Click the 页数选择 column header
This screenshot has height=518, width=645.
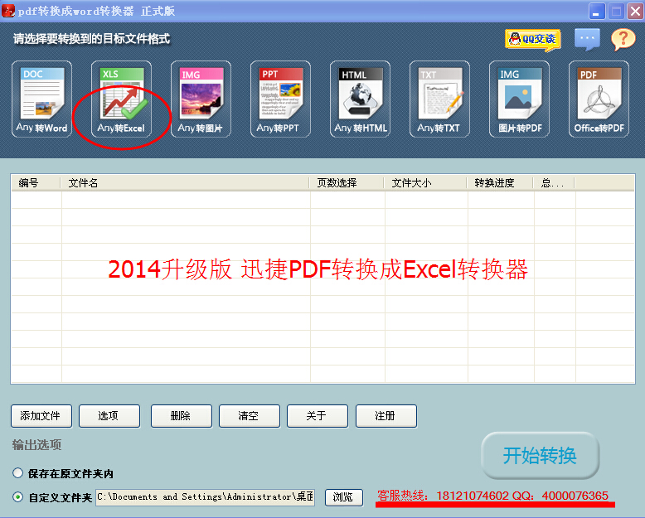pos(347,183)
